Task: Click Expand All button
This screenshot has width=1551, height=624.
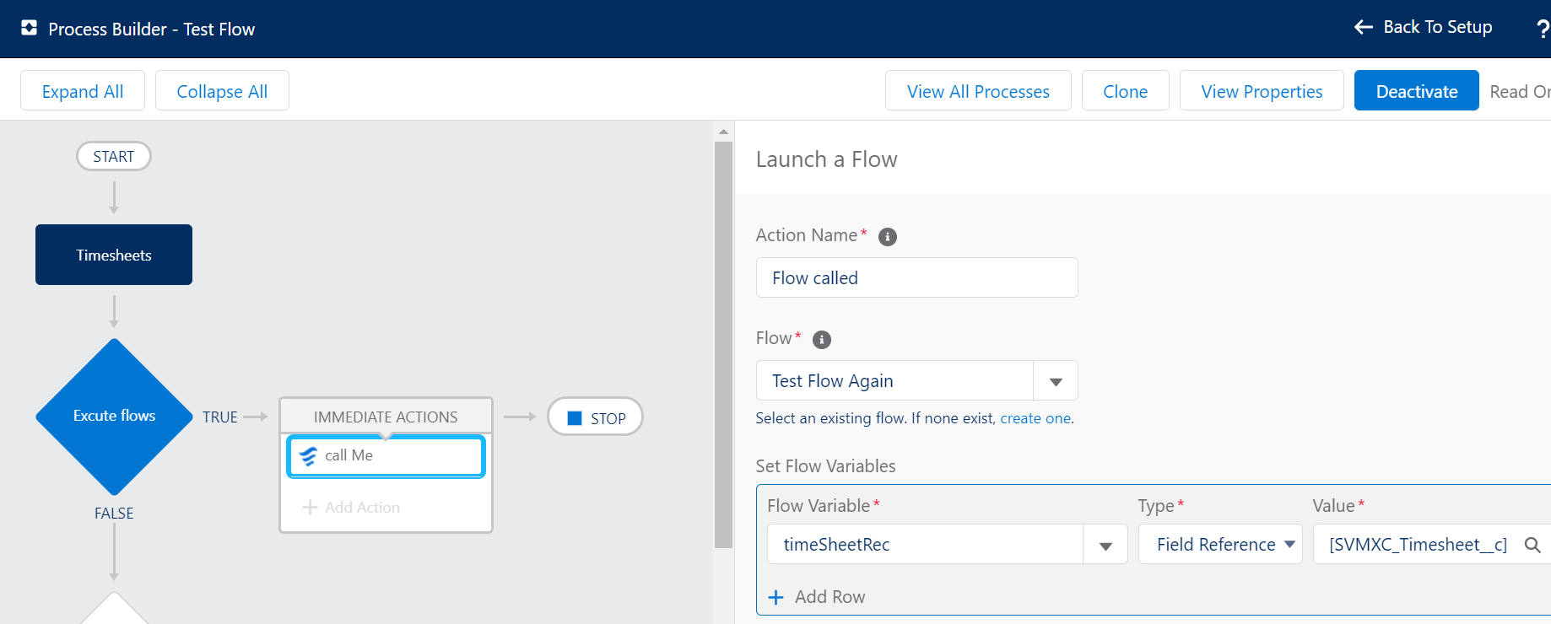Action: (x=83, y=91)
